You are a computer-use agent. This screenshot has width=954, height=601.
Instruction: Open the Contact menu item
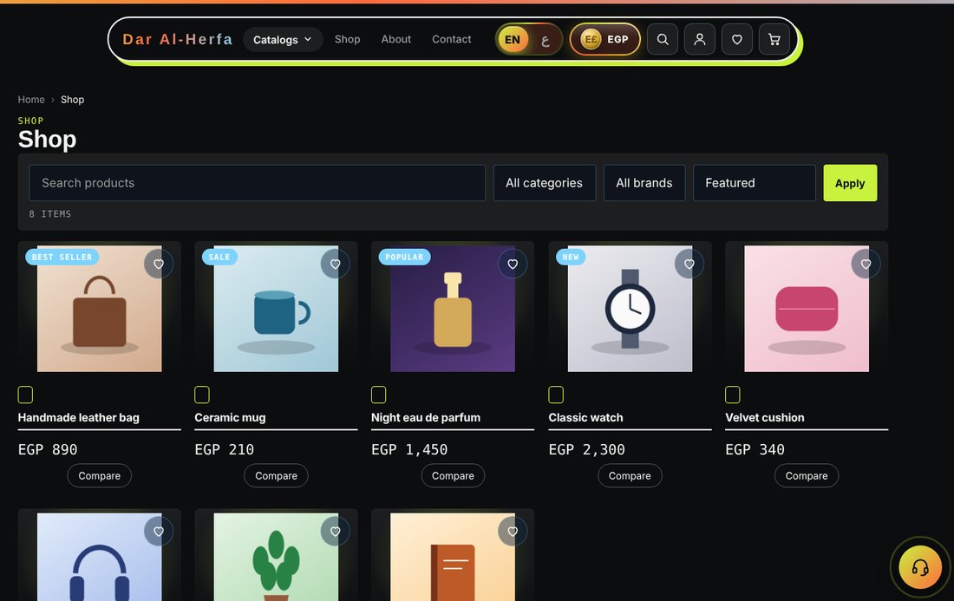pyautogui.click(x=452, y=39)
